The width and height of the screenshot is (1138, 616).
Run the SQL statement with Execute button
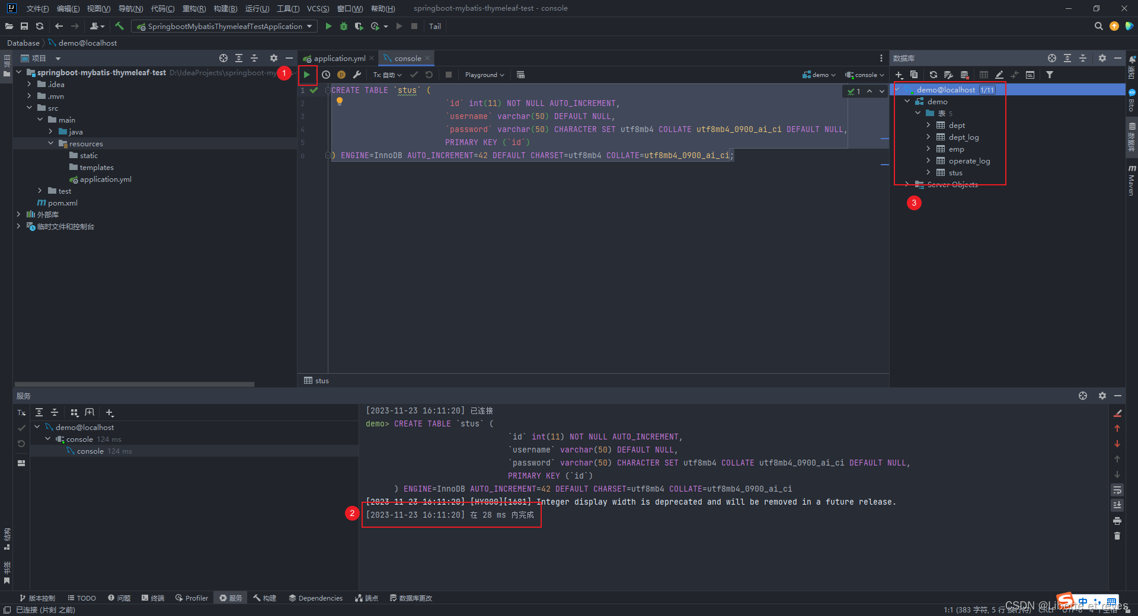pos(307,75)
